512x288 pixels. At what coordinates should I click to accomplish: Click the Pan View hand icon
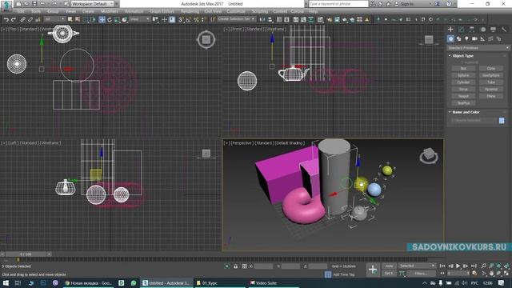coord(491,273)
